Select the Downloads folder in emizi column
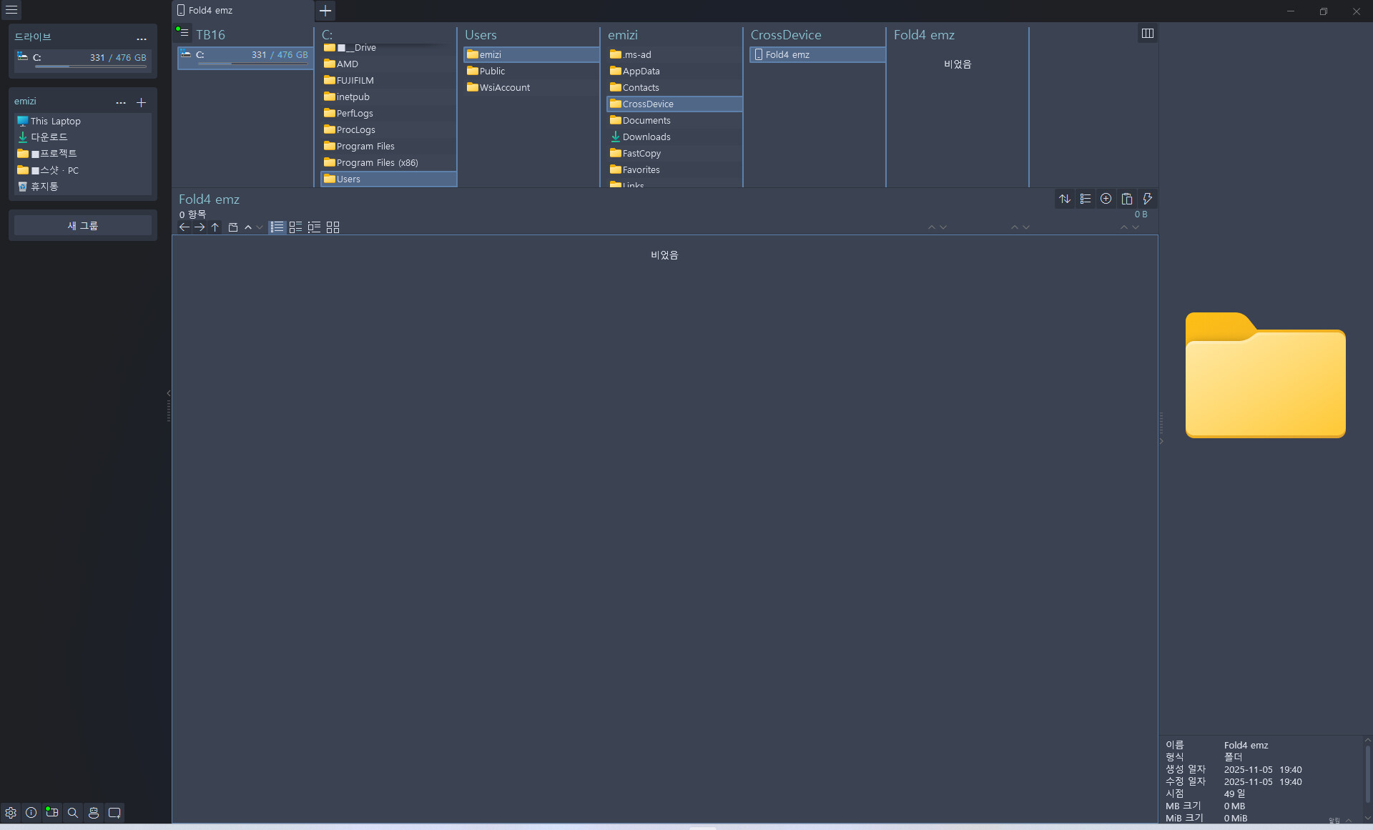The height and width of the screenshot is (830, 1373). pyautogui.click(x=646, y=137)
